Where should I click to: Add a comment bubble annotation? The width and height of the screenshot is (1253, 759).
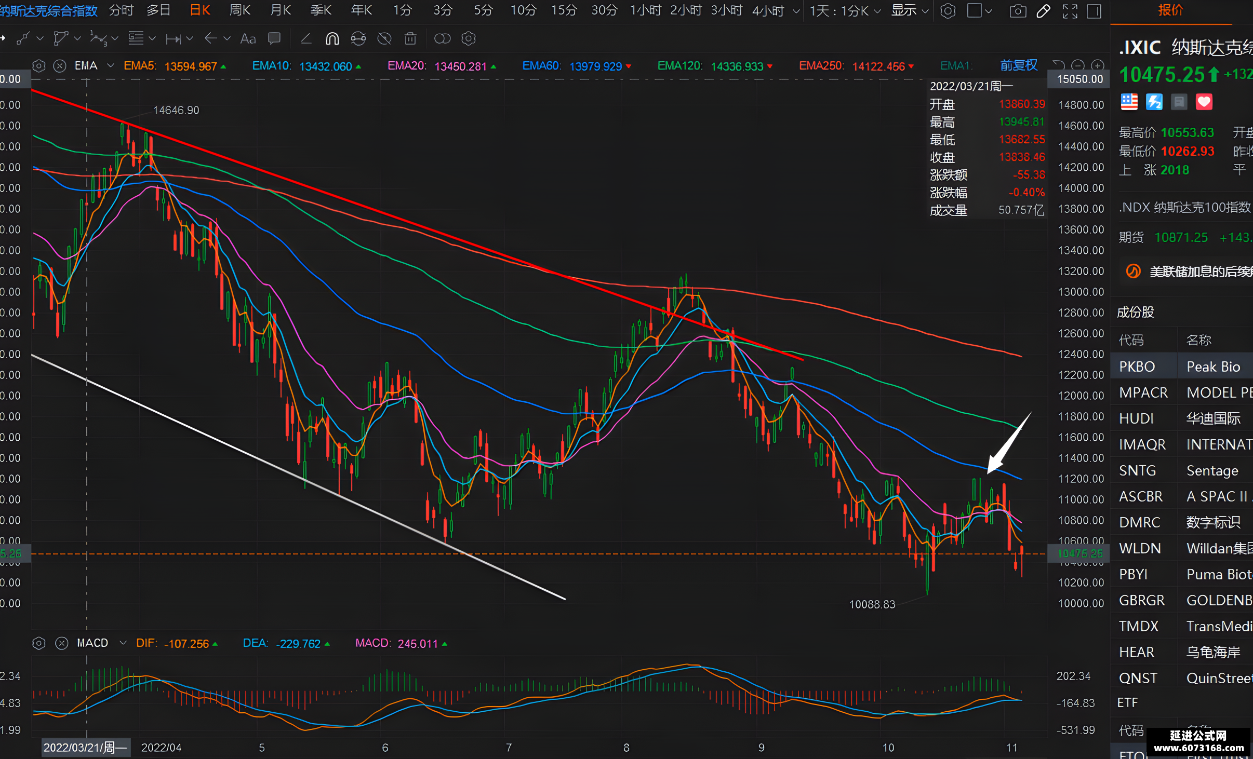[274, 38]
